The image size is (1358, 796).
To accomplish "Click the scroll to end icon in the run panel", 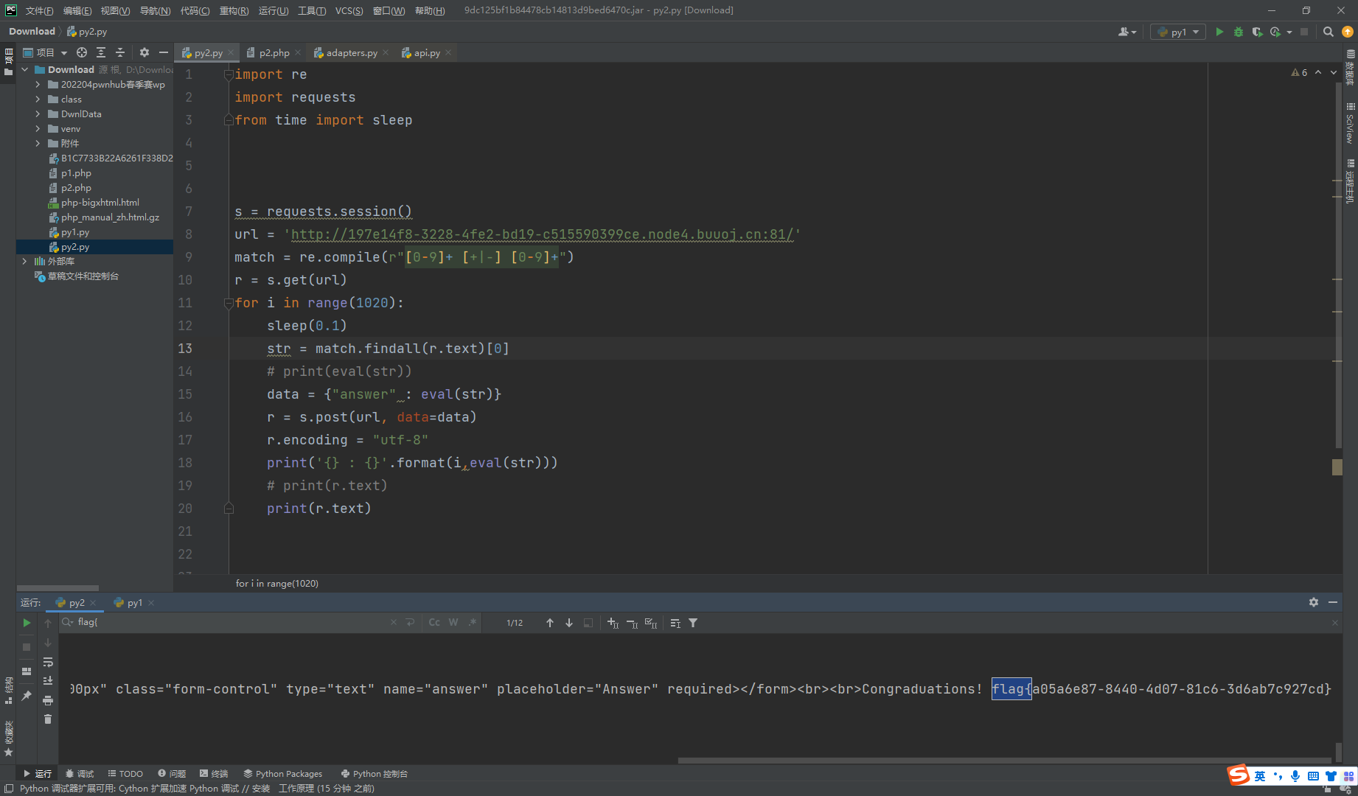I will [x=48, y=680].
